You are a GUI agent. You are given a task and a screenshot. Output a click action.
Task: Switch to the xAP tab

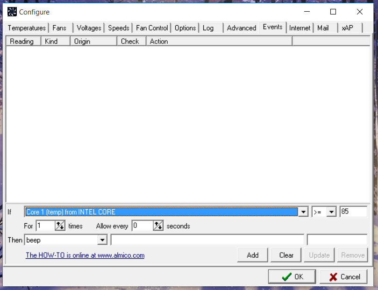[349, 28]
